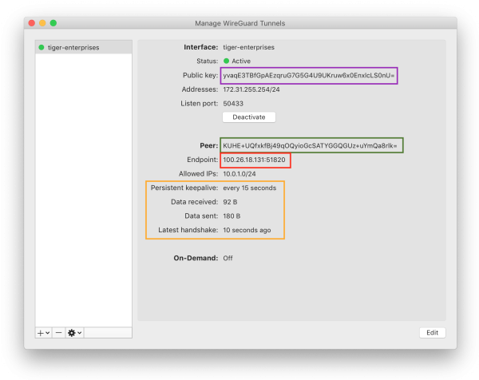Image resolution: width=479 pixels, height=380 pixels.
Task: Click the Allowed IPs value 10.0.1.0/24
Action: pyautogui.click(x=239, y=174)
